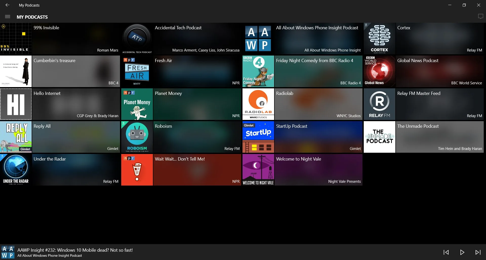Select Relay FM Master Feed title
Image resolution: width=486 pixels, height=260 pixels.
[419, 93]
